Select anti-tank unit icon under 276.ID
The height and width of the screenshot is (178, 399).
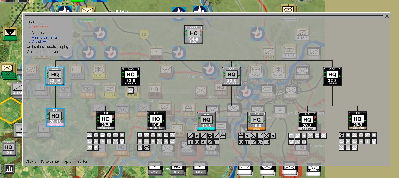(x=223, y=135)
